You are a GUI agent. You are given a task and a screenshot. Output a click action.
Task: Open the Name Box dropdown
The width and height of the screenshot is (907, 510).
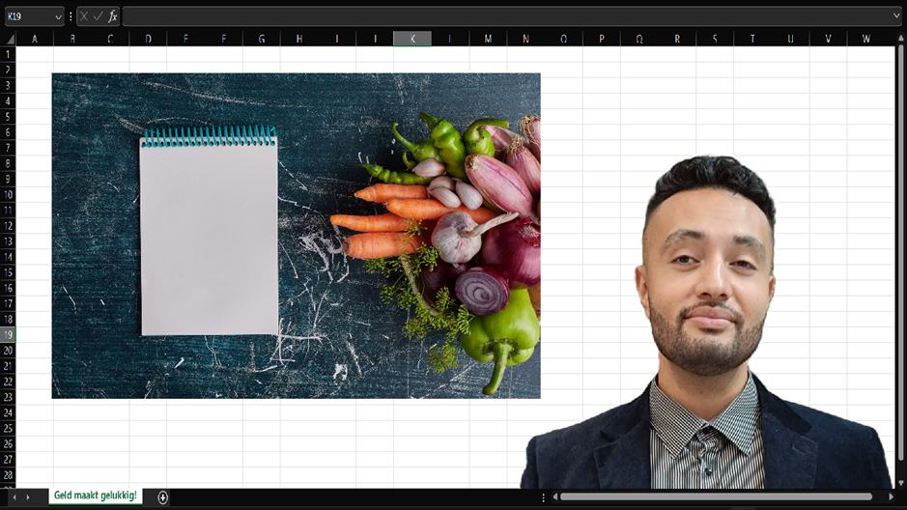[x=58, y=16]
